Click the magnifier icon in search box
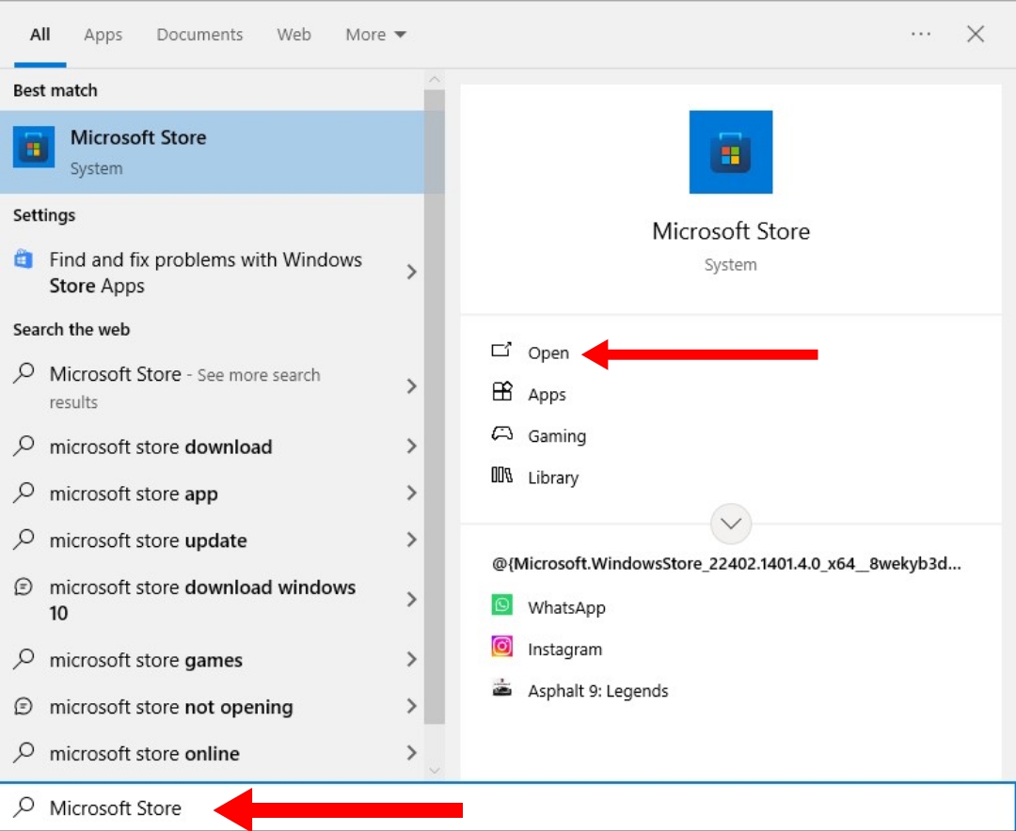1016x831 pixels. click(24, 807)
